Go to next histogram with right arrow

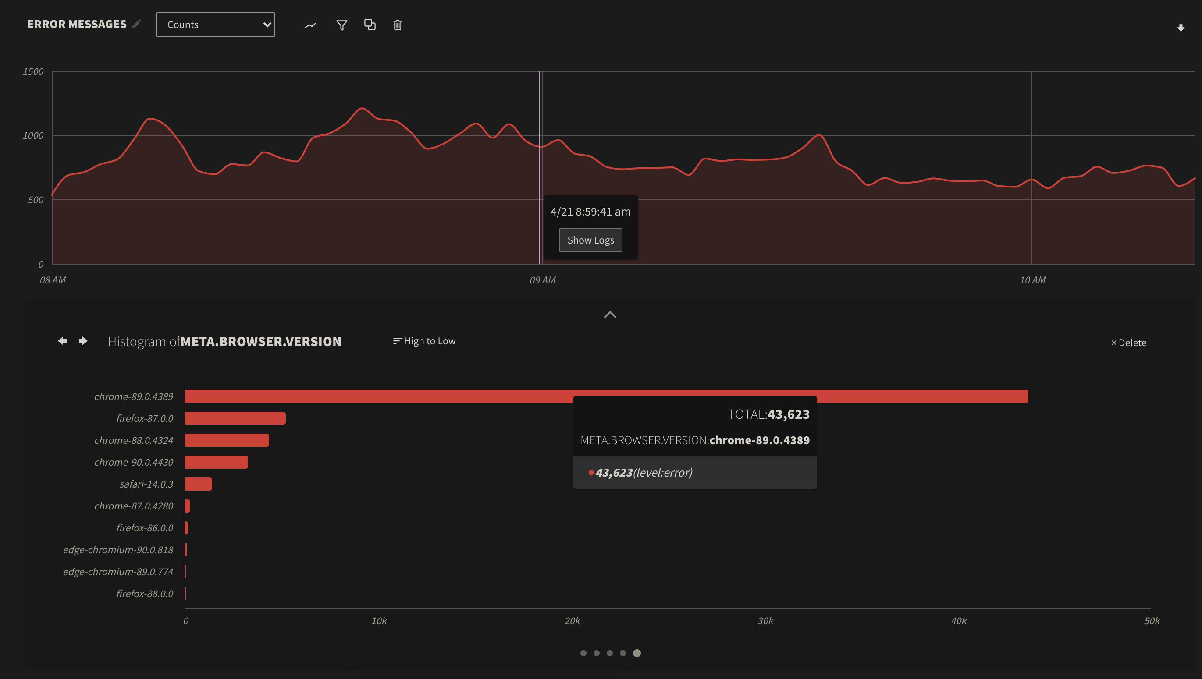(83, 341)
